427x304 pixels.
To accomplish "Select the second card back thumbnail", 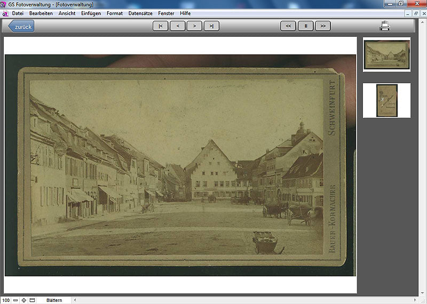I will pyautogui.click(x=386, y=100).
